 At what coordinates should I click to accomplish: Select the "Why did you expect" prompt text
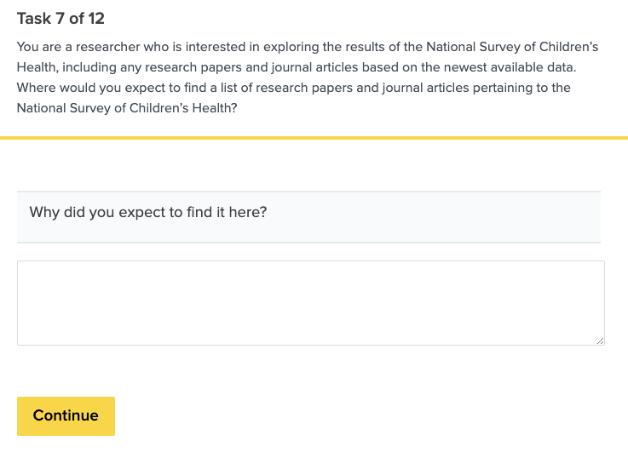[148, 212]
